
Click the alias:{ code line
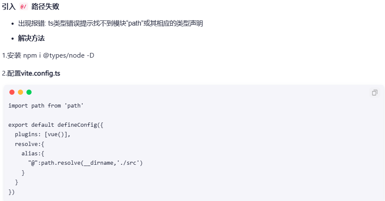click(x=33, y=154)
